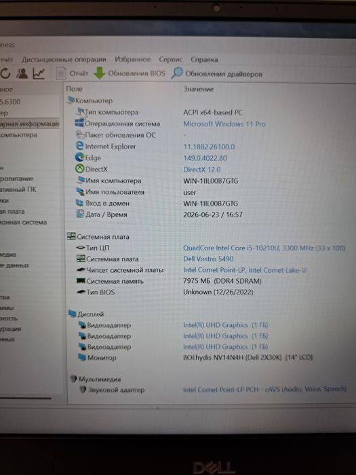Click the Internet Explorer icon
The height and width of the screenshot is (475, 356).
[x=79, y=146]
